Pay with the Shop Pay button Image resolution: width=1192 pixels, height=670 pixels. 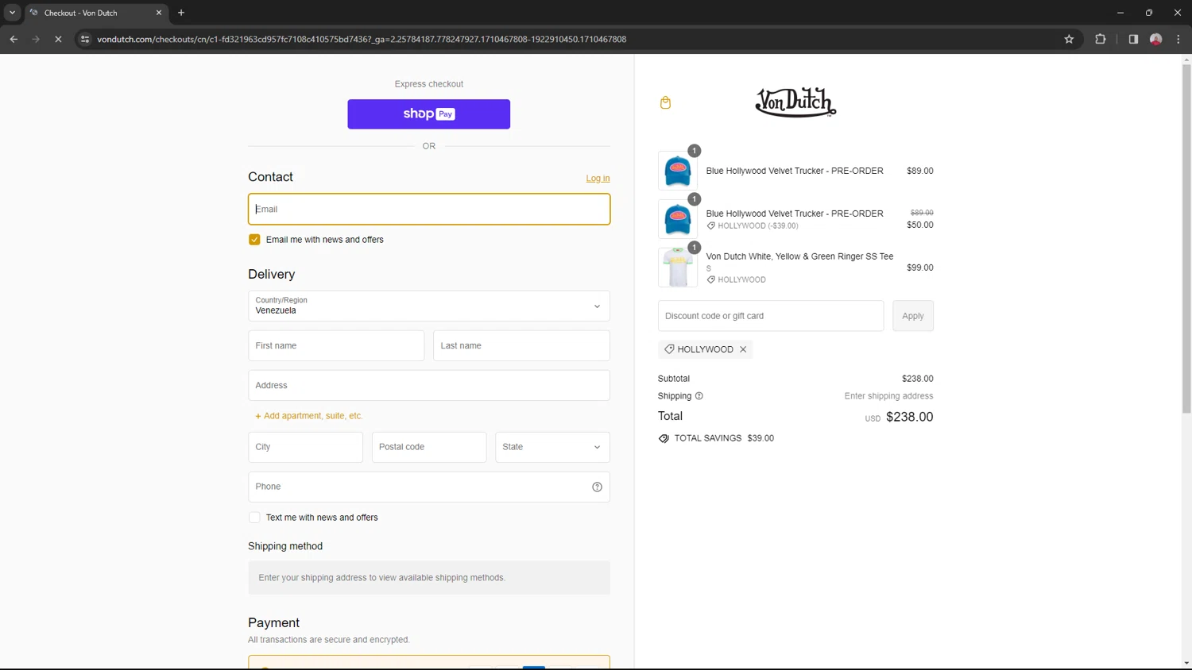(429, 114)
